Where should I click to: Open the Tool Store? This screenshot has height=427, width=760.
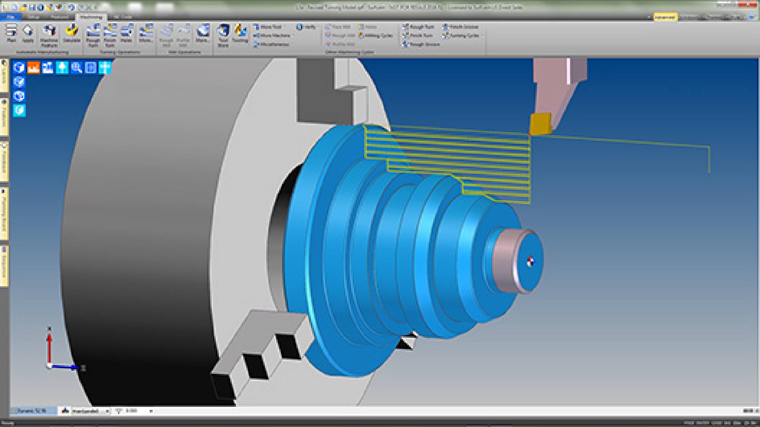coord(223,35)
